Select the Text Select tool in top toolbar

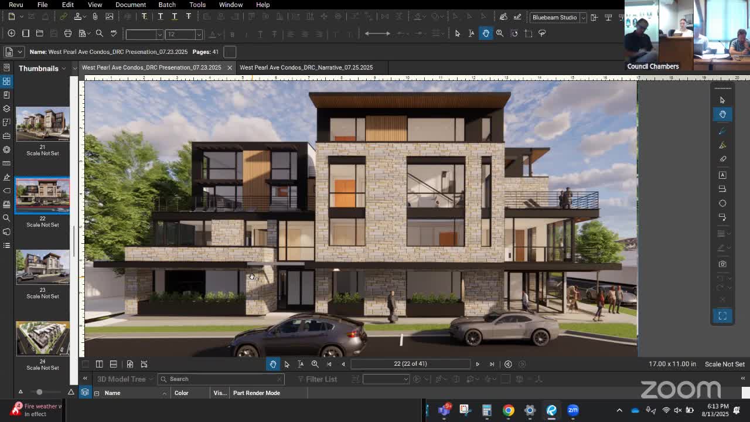(x=472, y=33)
